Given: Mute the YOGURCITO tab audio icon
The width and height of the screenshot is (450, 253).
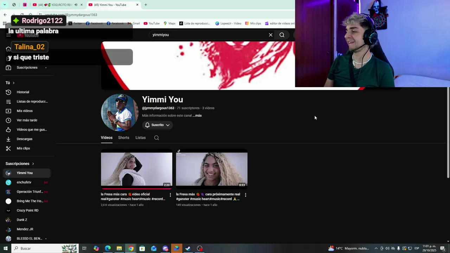Looking at the screenshot, I should tap(76, 5).
